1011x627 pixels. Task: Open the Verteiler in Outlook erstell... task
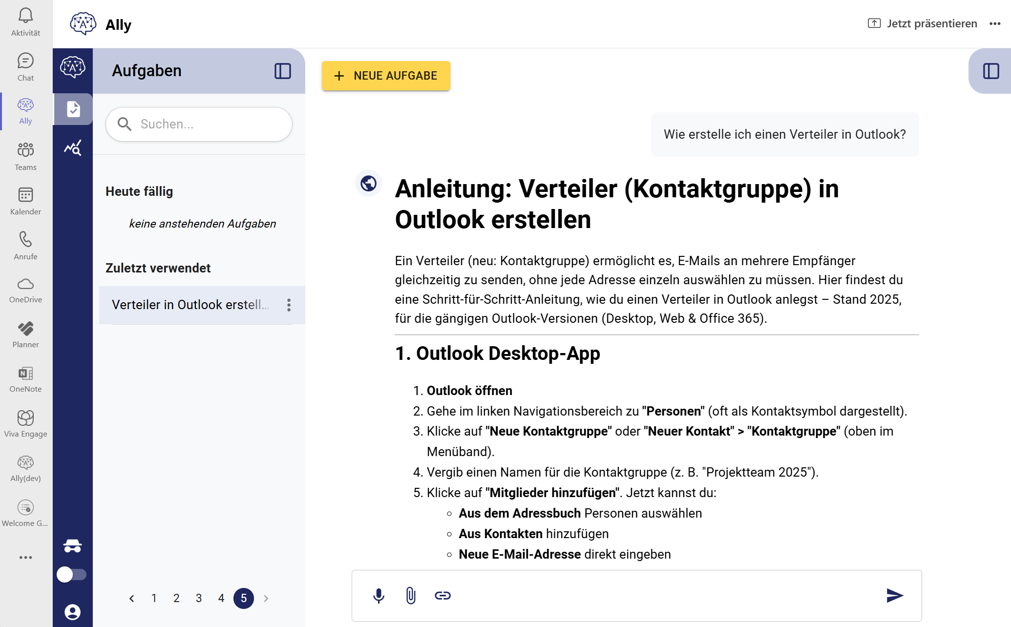[x=190, y=305]
